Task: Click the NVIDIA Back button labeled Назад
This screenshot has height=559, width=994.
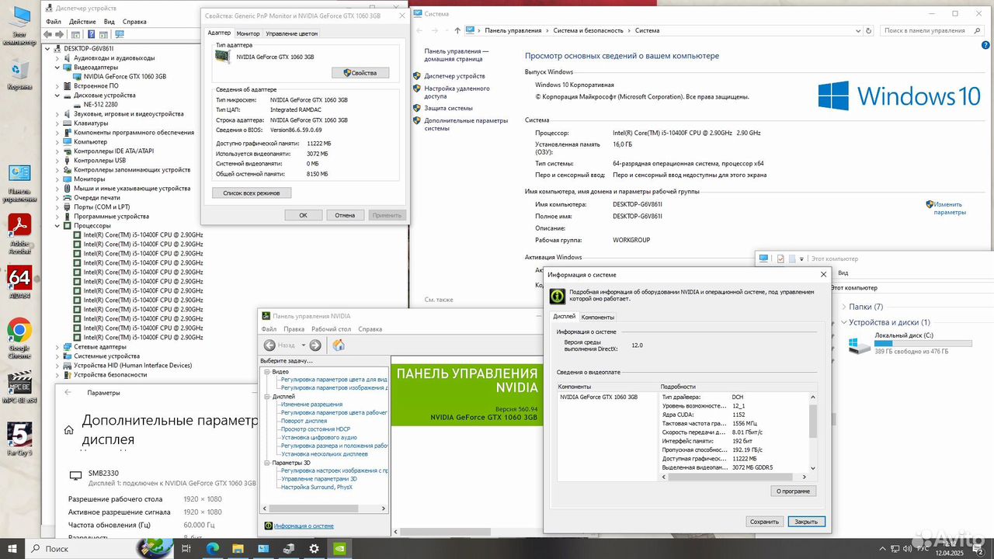Action: [280, 345]
